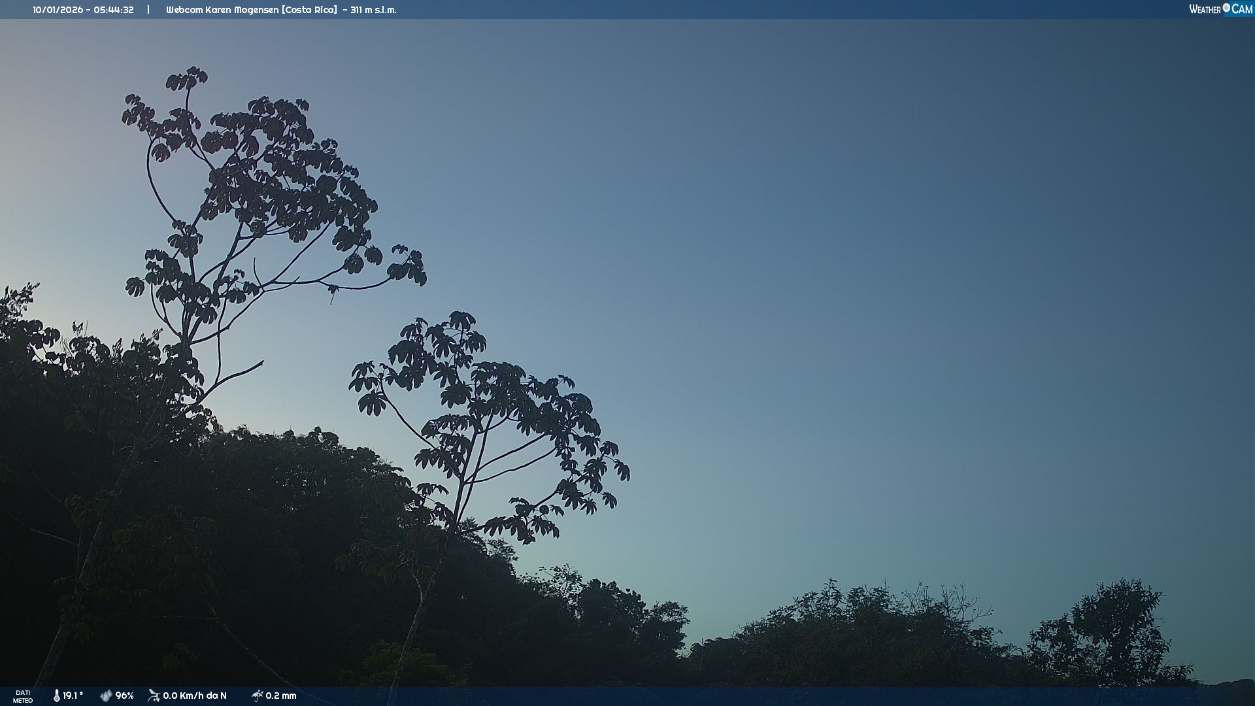Click the WeatherCam logo
Viewport: 1255px width, 706px height.
click(1220, 9)
